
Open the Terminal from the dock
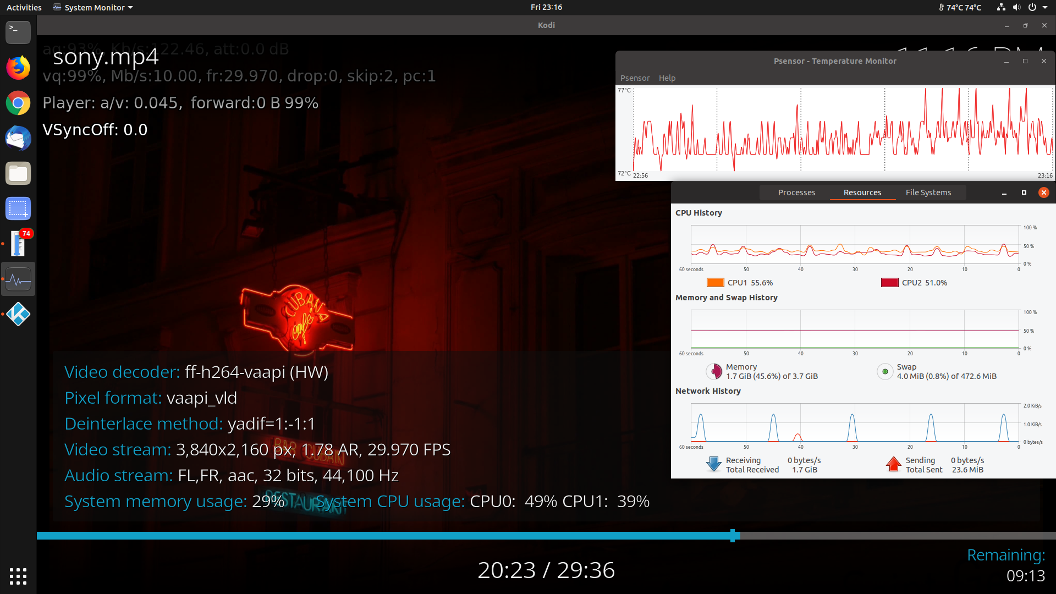tap(18, 32)
